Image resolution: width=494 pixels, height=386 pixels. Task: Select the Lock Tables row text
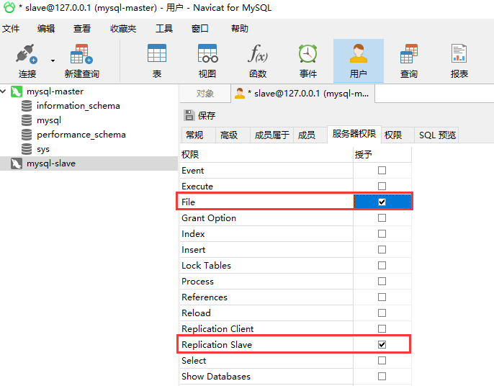206,266
